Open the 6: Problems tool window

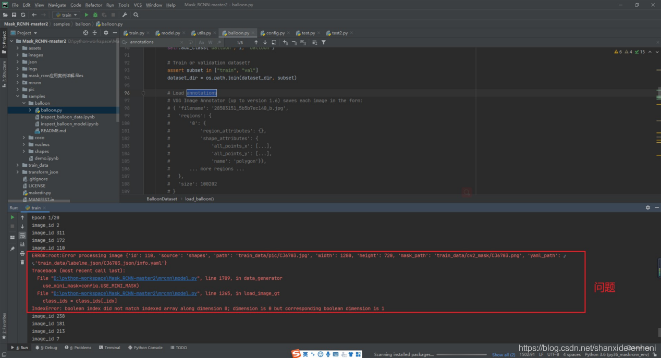tap(78, 348)
